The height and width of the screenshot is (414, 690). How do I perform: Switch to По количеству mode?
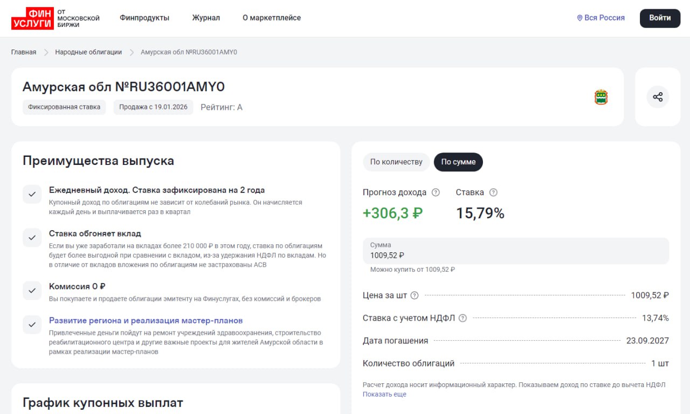click(396, 162)
